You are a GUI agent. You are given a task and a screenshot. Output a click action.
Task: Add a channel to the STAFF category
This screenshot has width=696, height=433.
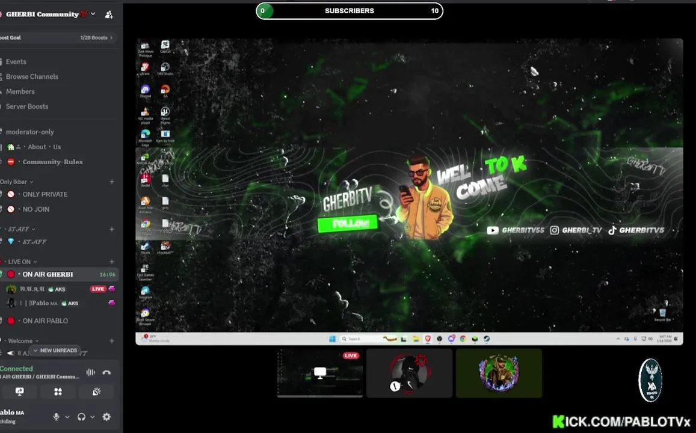[112, 229]
